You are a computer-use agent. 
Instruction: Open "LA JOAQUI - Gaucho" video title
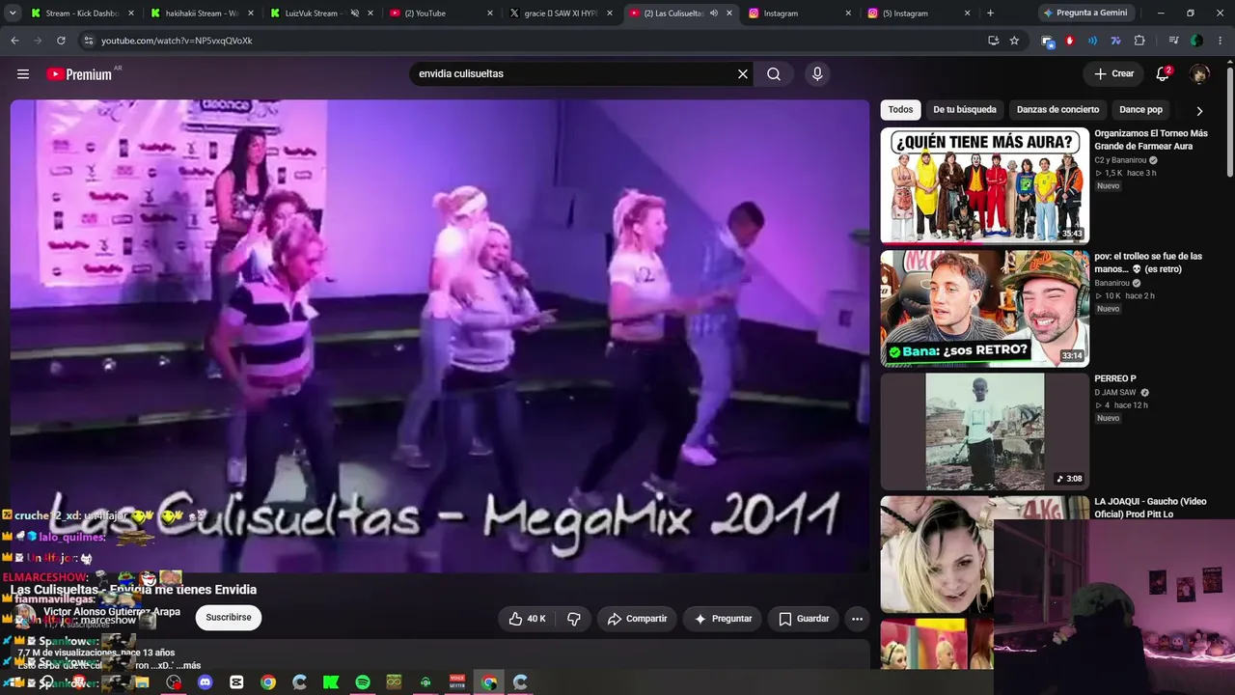[1150, 508]
